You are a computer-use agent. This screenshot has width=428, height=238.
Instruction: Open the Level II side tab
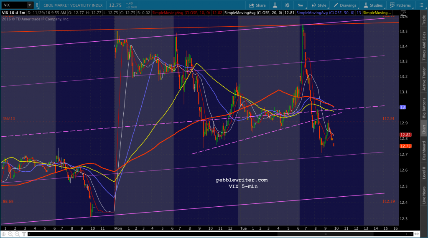coord(424,173)
